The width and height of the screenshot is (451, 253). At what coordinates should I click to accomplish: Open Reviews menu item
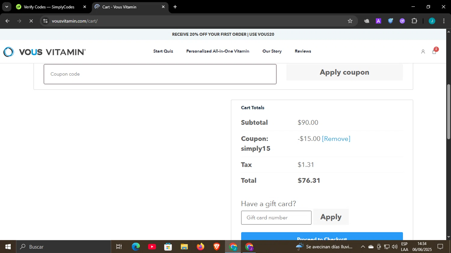(303, 51)
